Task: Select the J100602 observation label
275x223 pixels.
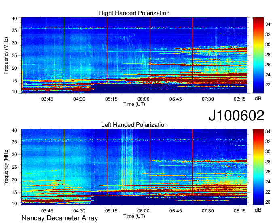Action: pyautogui.click(x=236, y=116)
